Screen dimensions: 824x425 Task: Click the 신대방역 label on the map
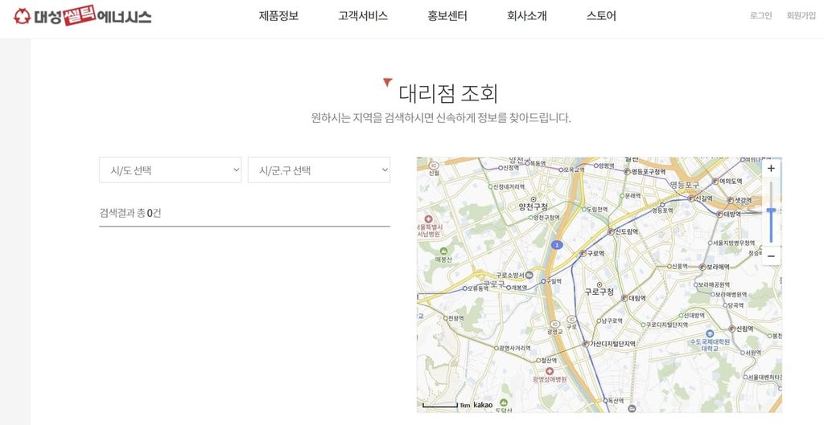click(694, 316)
